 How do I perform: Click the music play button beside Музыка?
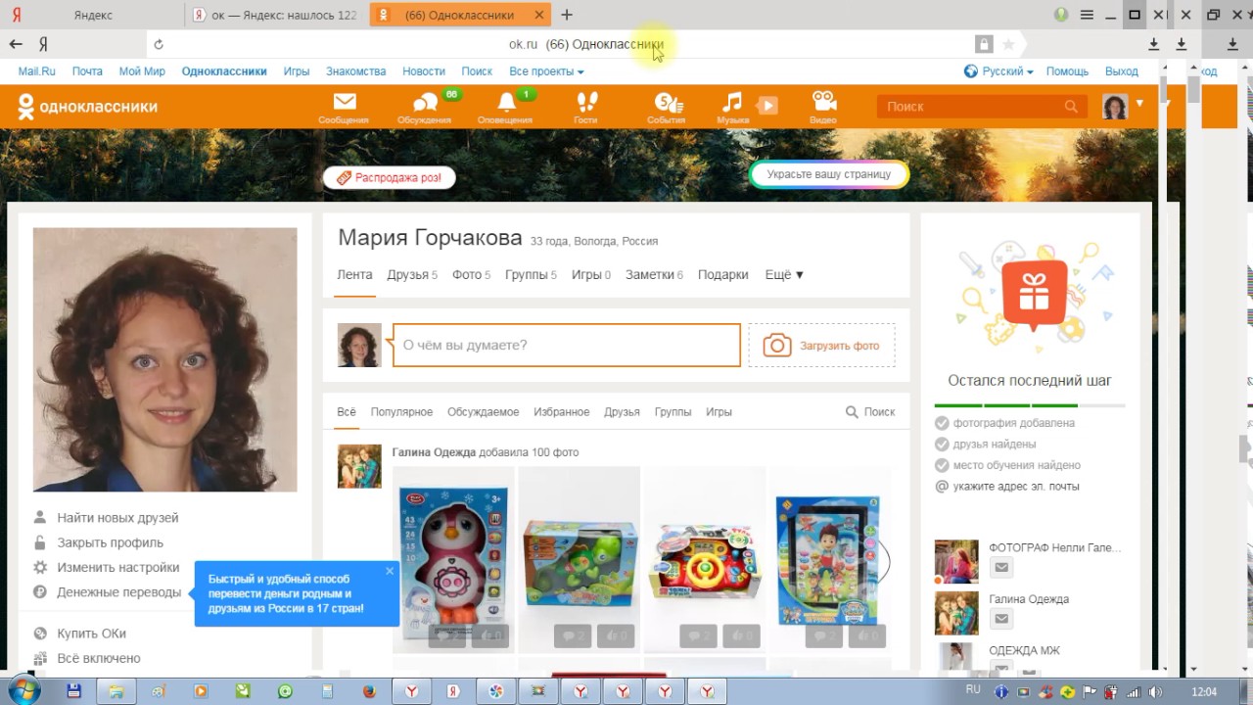click(767, 105)
